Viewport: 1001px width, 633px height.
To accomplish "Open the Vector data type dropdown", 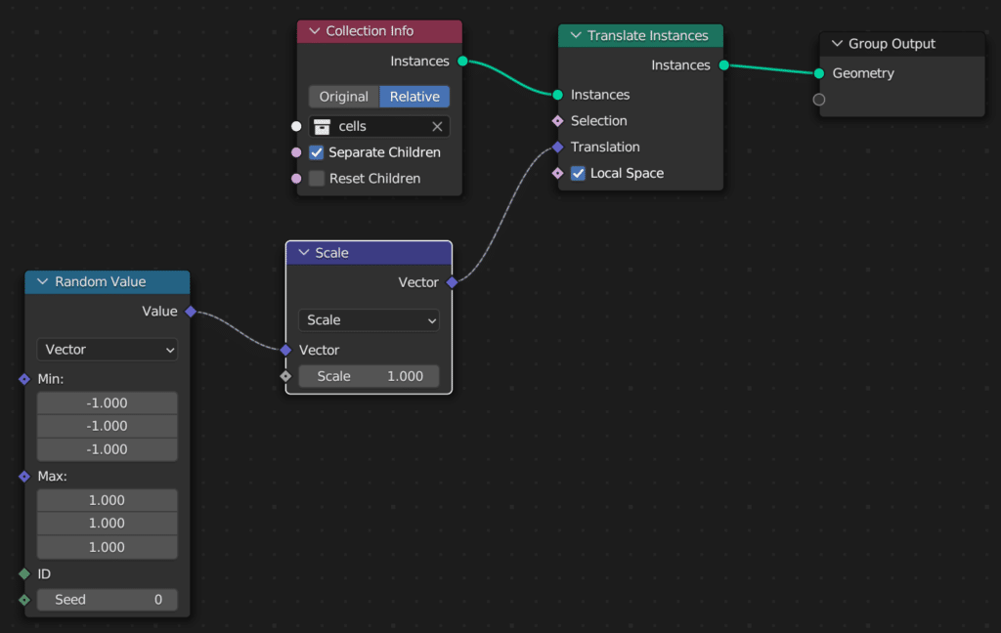I will [108, 350].
